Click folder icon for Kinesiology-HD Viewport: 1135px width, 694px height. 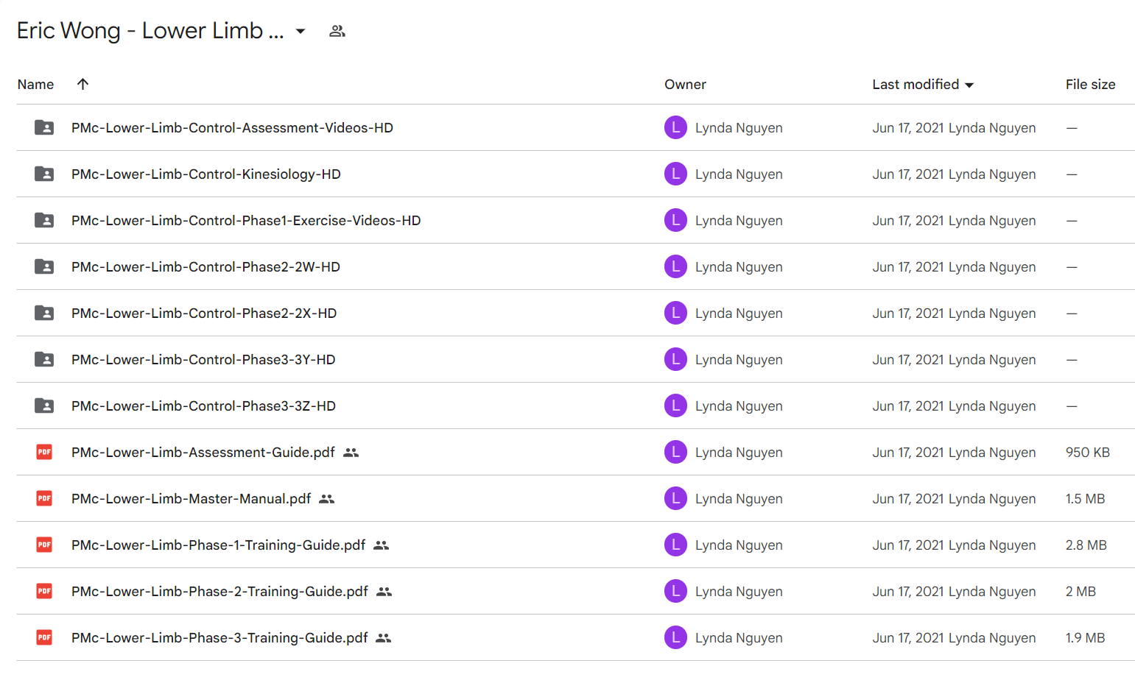pos(44,174)
